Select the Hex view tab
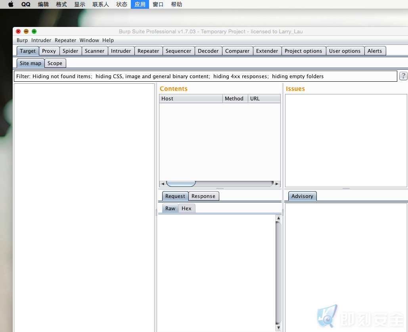Screen dimensions: 408x332 pyautogui.click(x=187, y=208)
